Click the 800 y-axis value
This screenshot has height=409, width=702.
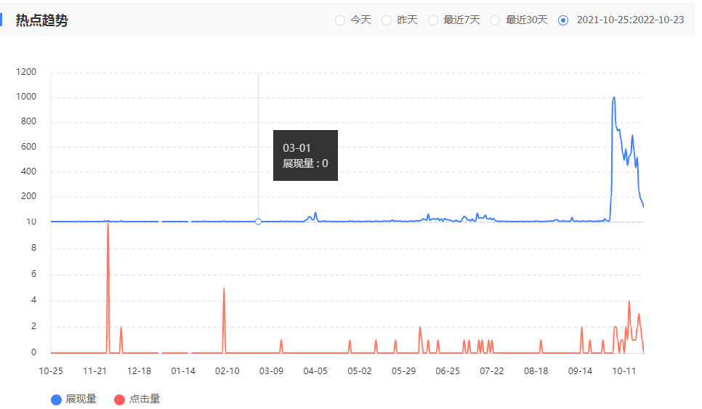[28, 121]
